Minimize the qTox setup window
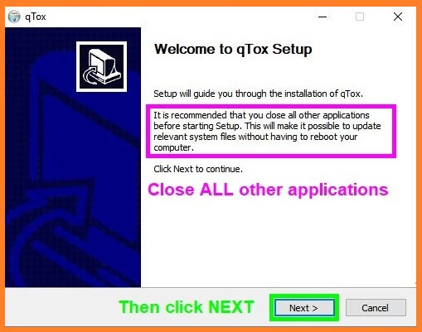 coord(323,17)
